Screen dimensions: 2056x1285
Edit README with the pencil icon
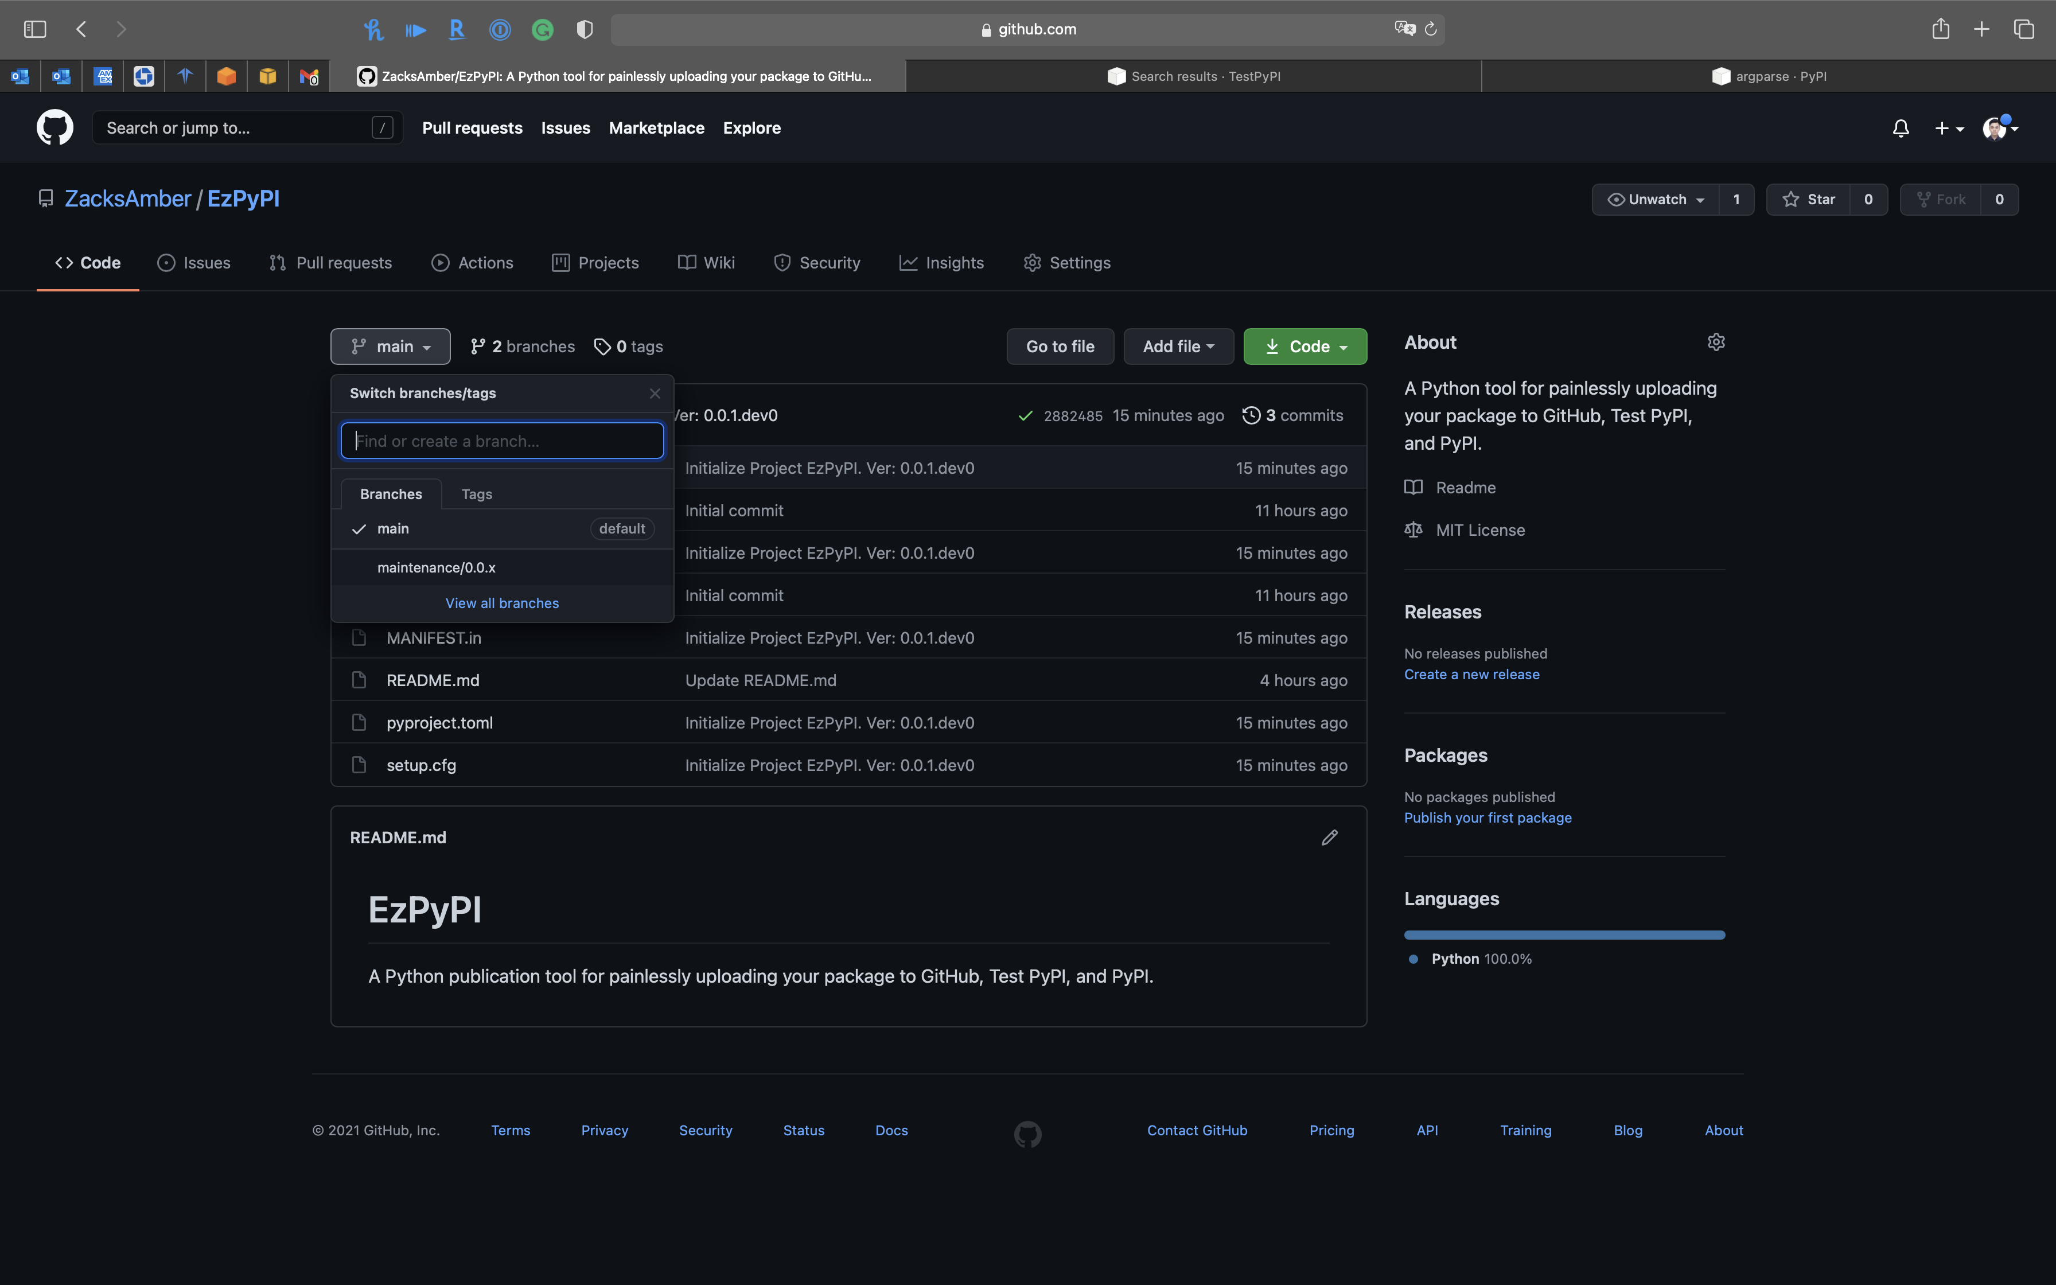pyautogui.click(x=1330, y=837)
